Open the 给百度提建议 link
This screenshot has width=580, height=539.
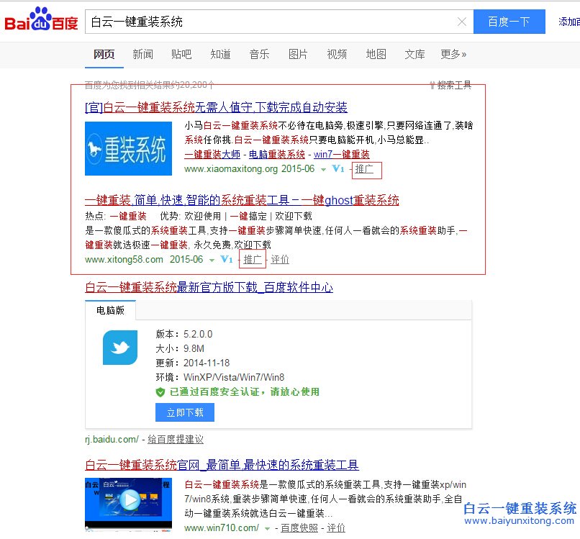[x=173, y=439]
